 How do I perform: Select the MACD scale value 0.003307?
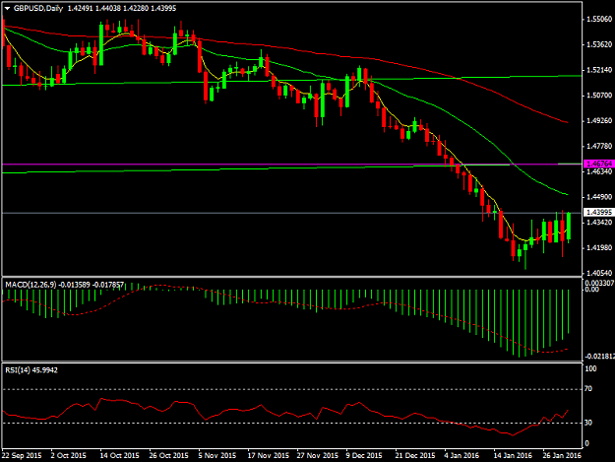click(x=599, y=283)
